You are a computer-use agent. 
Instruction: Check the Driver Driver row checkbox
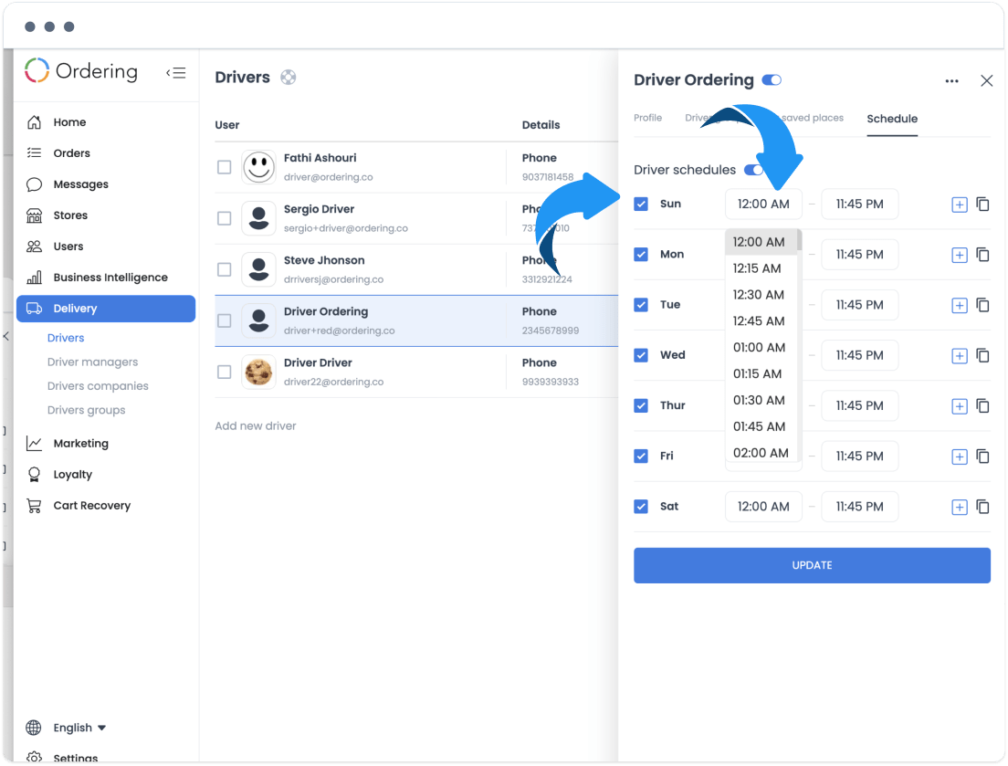[x=225, y=373]
